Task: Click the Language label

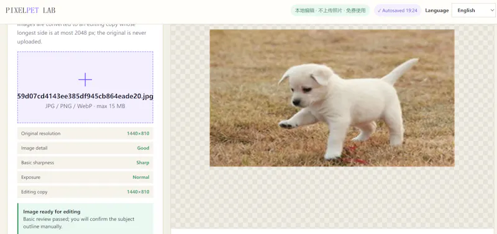Action: 437,11
